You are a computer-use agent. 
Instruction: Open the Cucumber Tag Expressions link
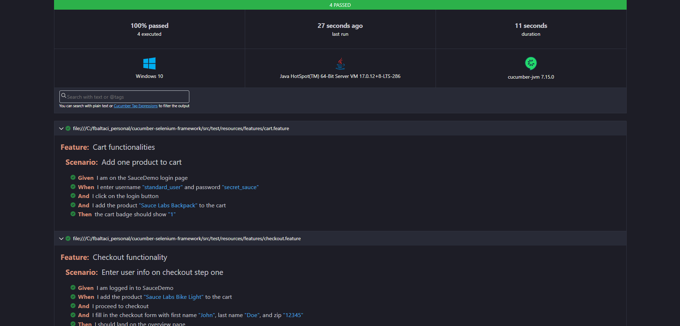point(136,106)
